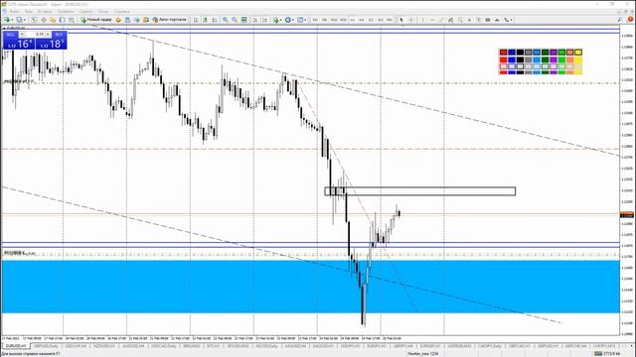Viewport: 636px width, 357px height.
Task: Select the H4 timeframe
Action: click(x=362, y=20)
